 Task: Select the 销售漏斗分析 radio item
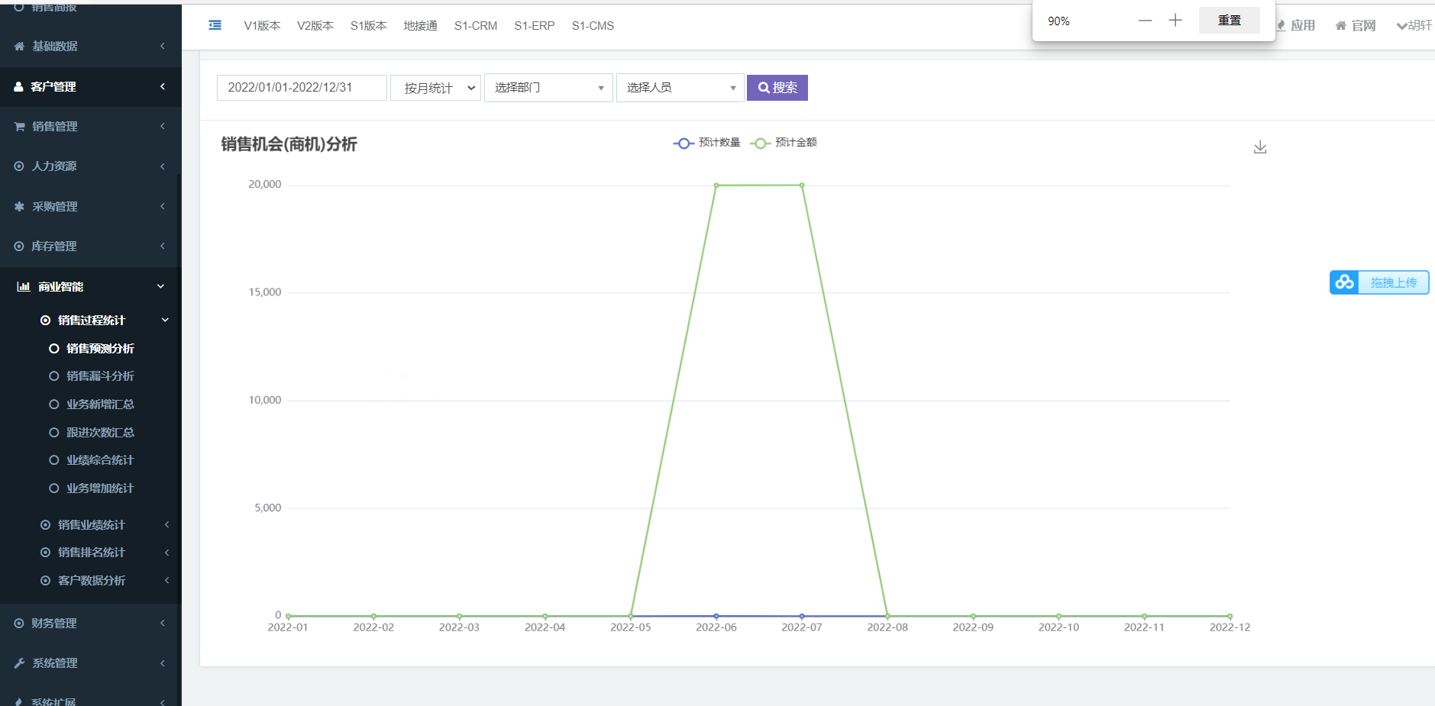pos(53,376)
